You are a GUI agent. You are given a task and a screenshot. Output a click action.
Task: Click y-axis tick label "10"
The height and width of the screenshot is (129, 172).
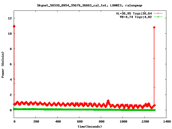[x=10, y=34]
